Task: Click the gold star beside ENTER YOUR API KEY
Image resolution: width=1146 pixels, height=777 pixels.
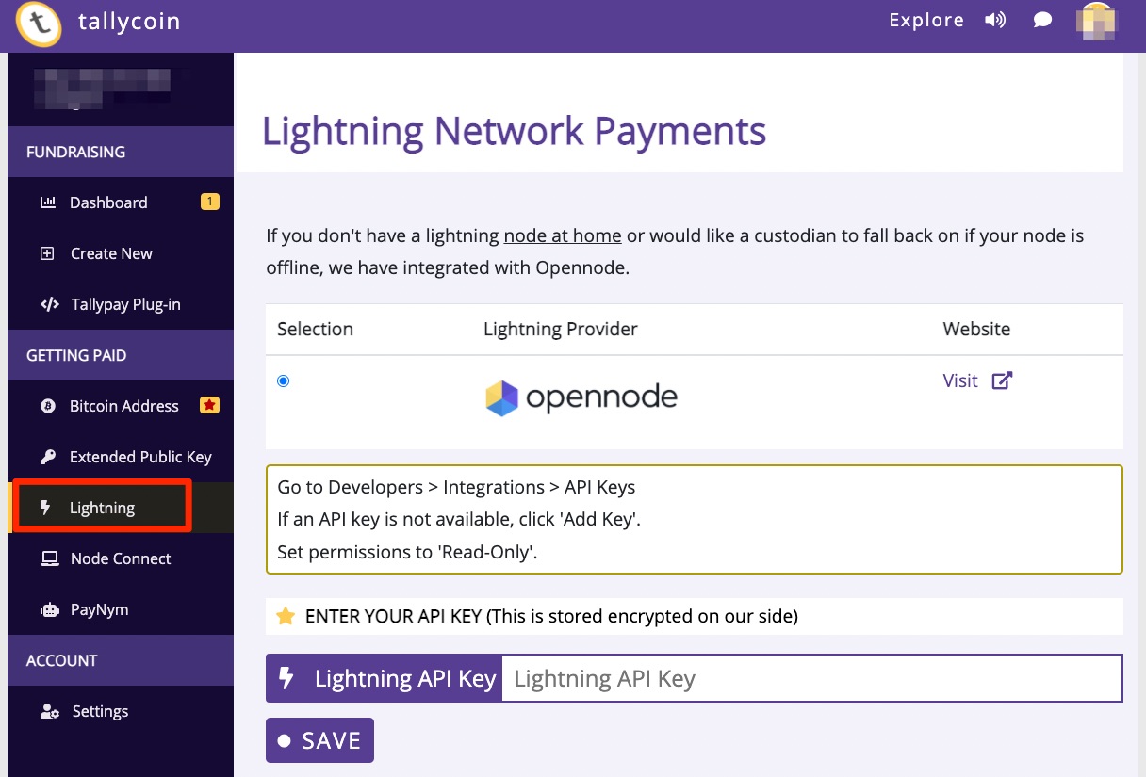Action: click(x=286, y=616)
